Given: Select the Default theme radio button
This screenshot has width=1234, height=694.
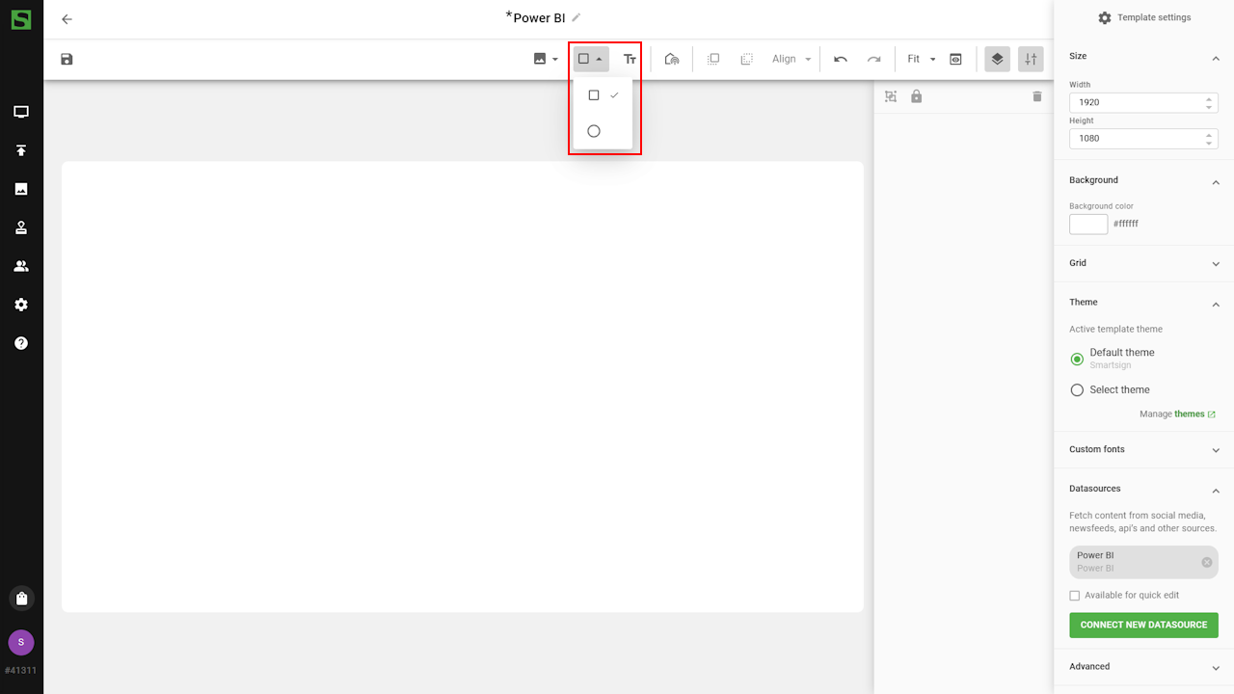Looking at the screenshot, I should coord(1077,359).
